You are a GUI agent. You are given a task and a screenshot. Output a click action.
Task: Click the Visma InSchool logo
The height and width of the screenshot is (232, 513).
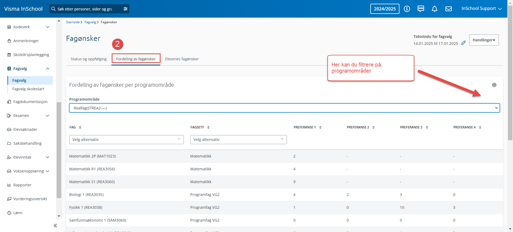pos(24,9)
